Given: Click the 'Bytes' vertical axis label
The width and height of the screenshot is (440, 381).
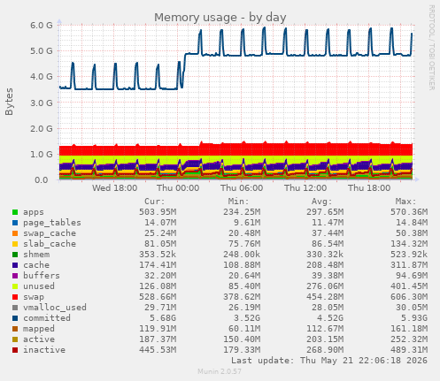Looking at the screenshot, I should [9, 102].
